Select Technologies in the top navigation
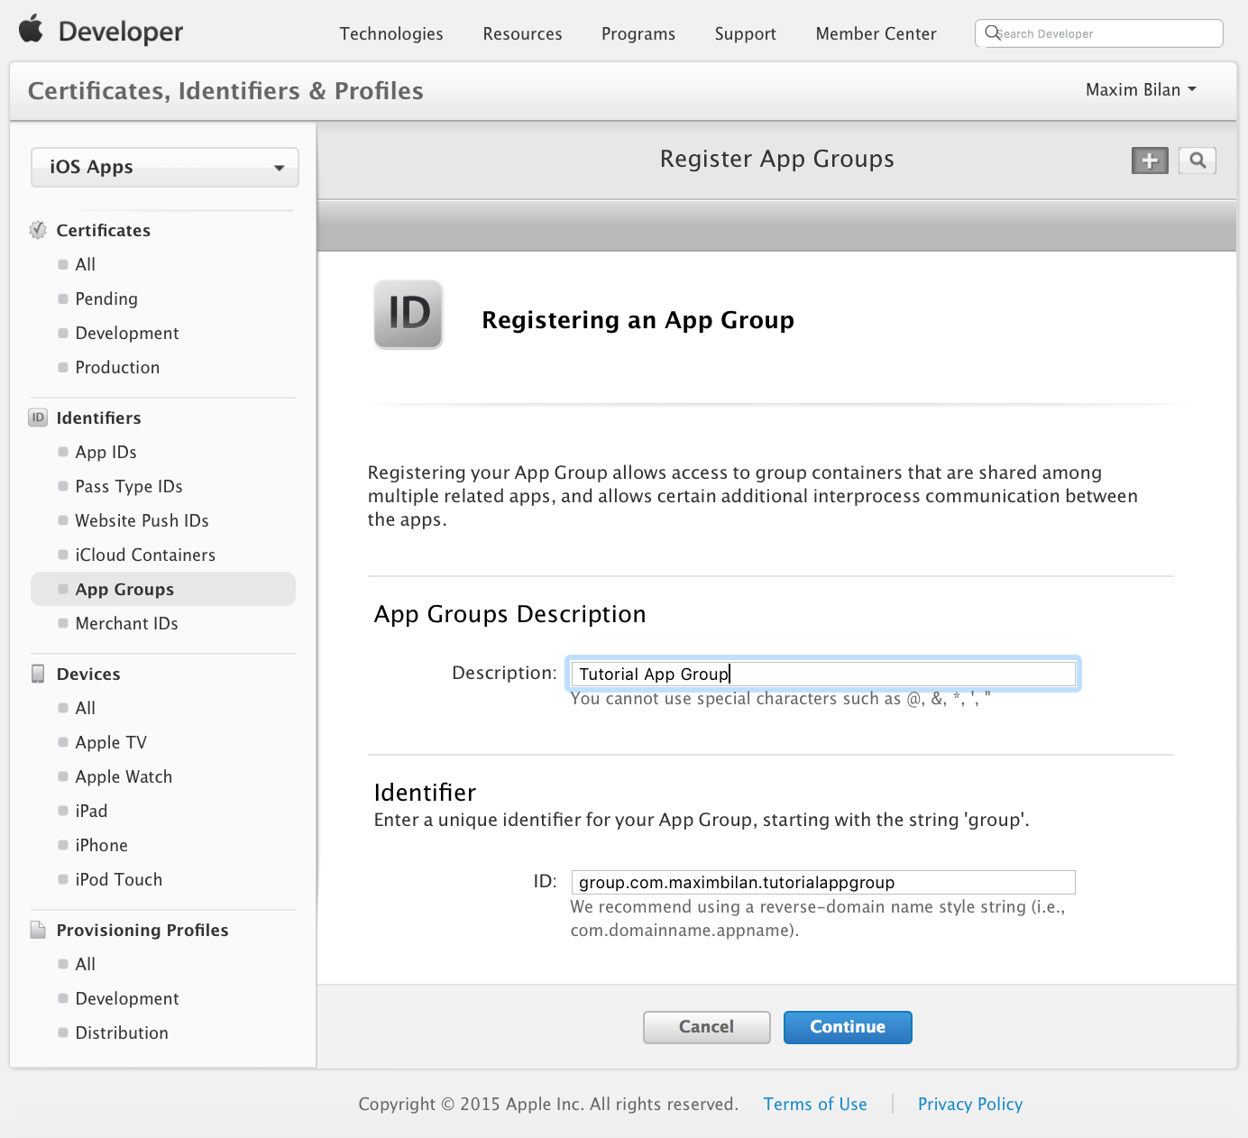 390,33
